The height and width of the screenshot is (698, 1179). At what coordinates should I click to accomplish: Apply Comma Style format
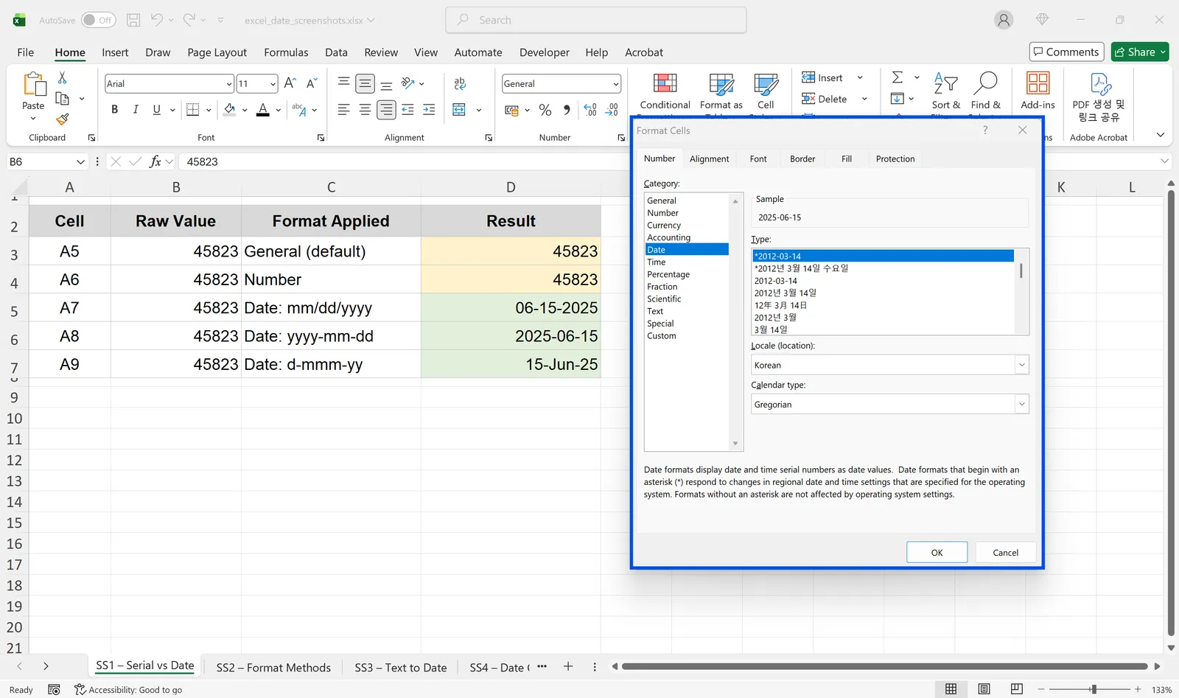tap(567, 110)
